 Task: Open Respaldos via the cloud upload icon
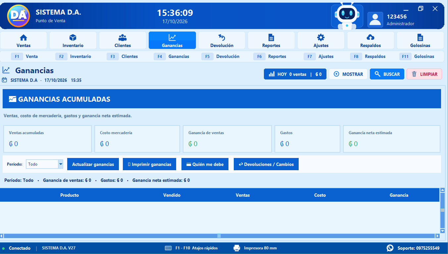tap(371, 37)
